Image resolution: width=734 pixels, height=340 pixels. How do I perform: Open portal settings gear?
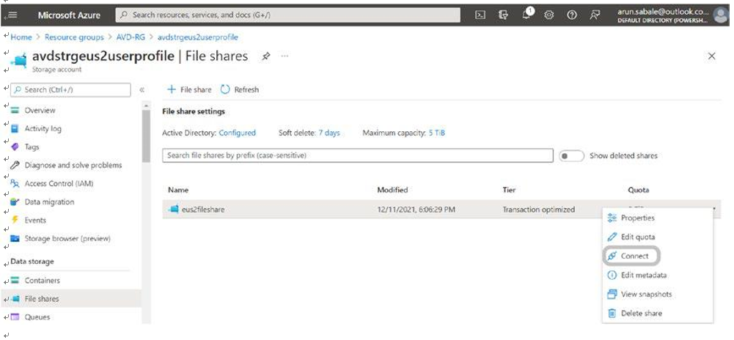point(549,15)
